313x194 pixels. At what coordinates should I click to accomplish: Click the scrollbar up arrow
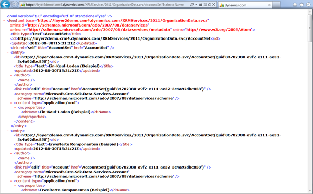pyautogui.click(x=310, y=11)
